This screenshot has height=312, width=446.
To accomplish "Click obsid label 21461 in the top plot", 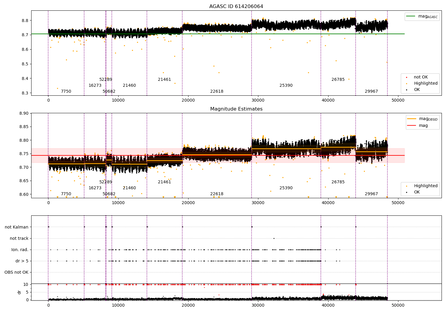I will point(164,80).
